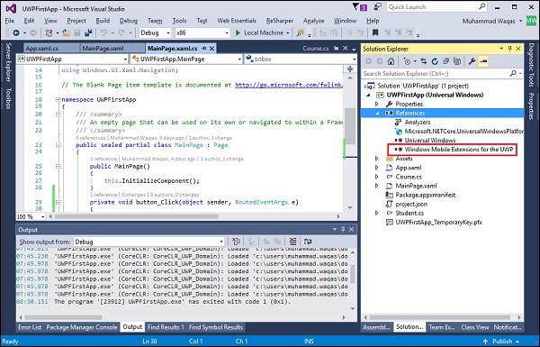Image resolution: width=540 pixels, height=347 pixels.
Task: Open the txtbox member dropdown
Action: pos(354,59)
